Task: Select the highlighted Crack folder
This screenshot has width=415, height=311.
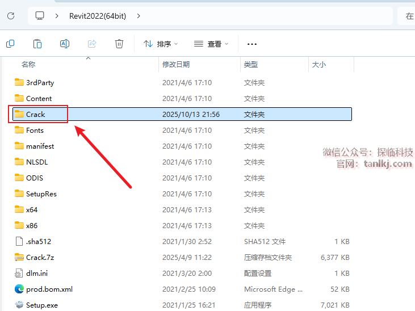Action: [35, 114]
